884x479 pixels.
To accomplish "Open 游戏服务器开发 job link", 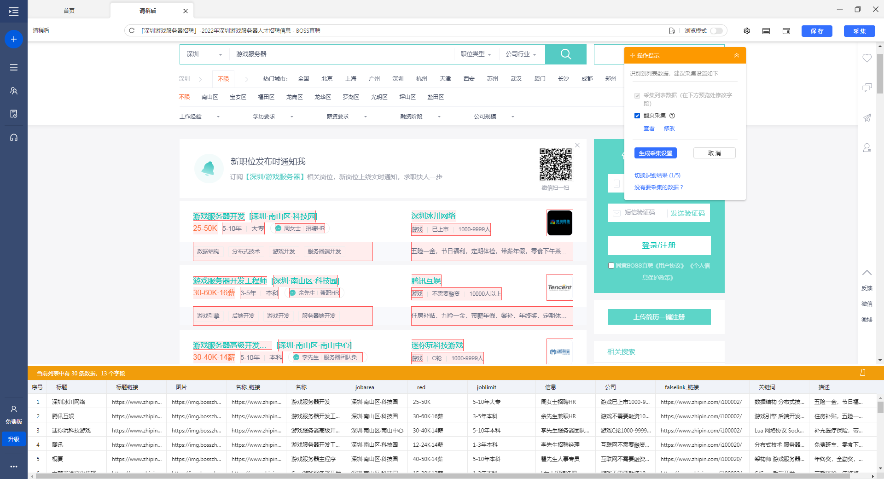I will click(219, 216).
